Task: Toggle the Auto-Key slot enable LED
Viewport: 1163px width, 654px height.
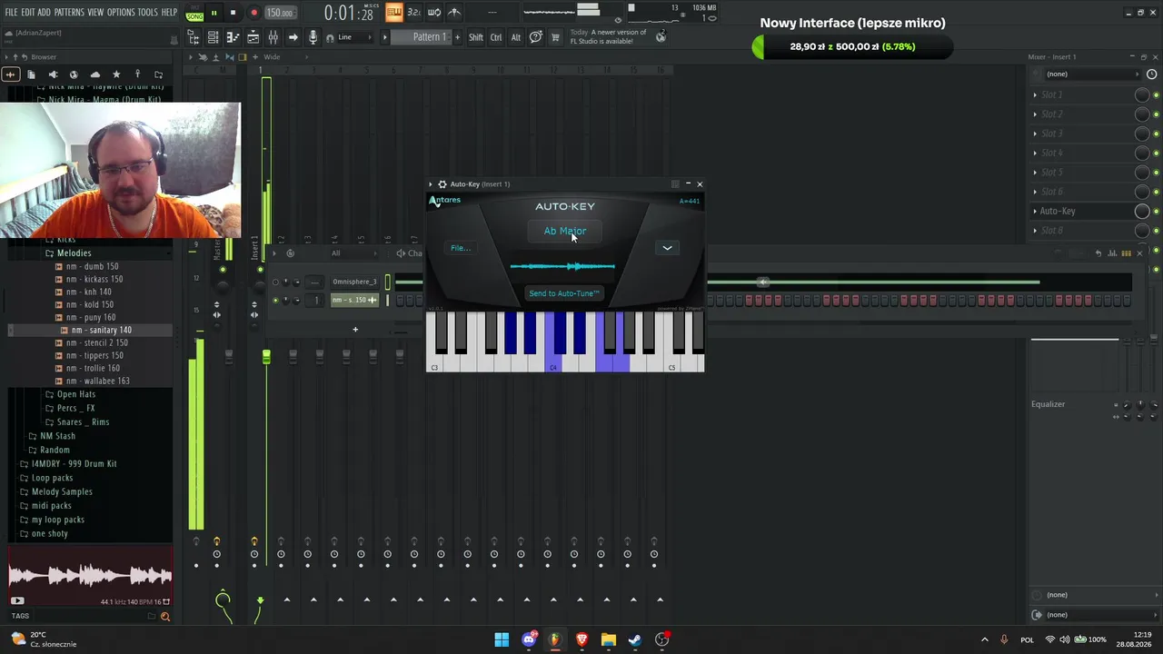Action: [1156, 212]
